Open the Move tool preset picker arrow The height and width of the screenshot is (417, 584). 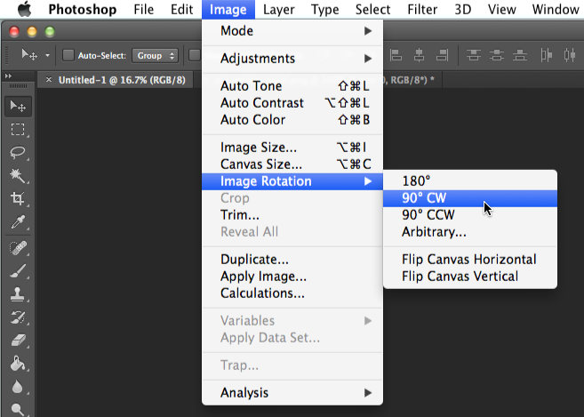click(47, 55)
